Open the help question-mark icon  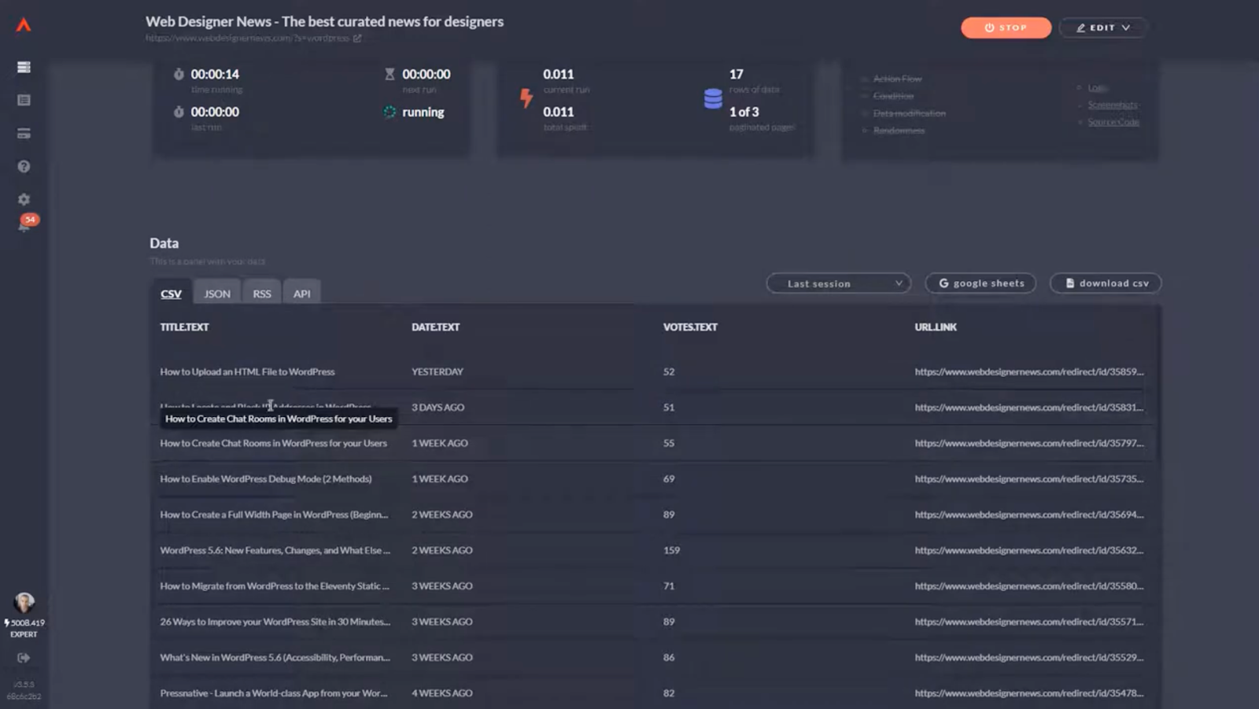point(24,167)
